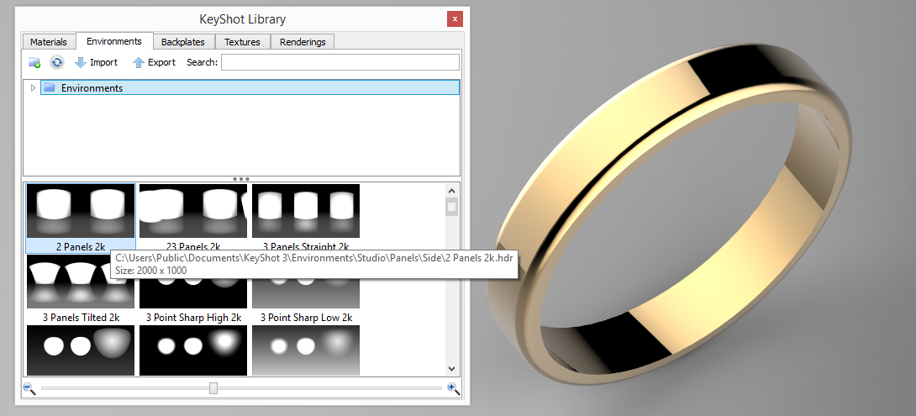Switch to the Materials tab
This screenshot has height=416, width=916.
(x=49, y=42)
